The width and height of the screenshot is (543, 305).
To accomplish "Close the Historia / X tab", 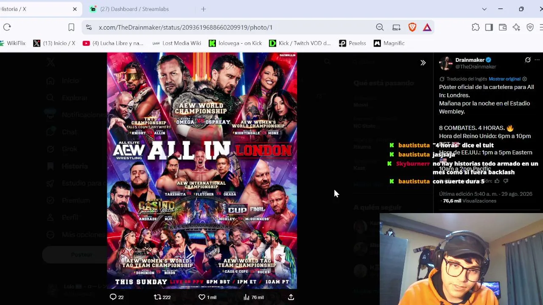I will click(75, 9).
